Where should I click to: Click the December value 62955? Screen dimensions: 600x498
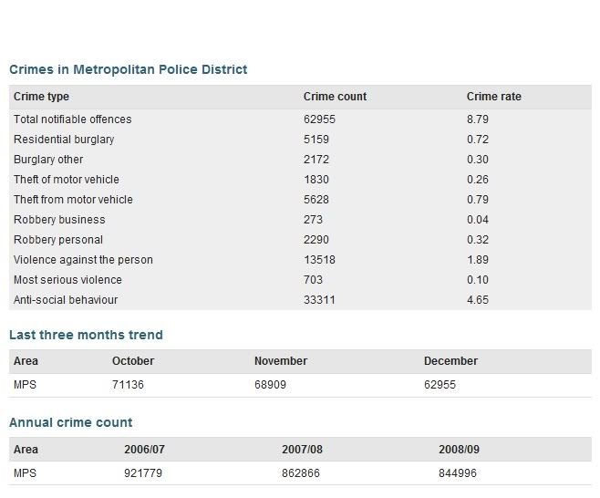[440, 384]
